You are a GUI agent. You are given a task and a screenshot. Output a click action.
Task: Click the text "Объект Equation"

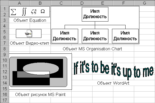tap(30, 20)
